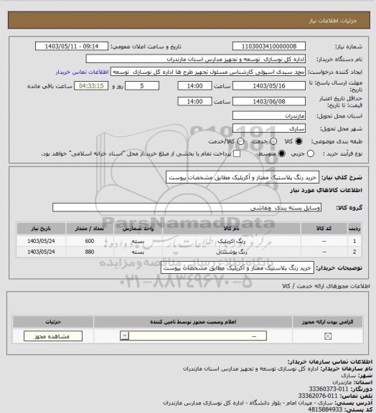The height and width of the screenshot is (413, 376).
Task: Click the remaining days field showing 5
Action: [142, 86]
